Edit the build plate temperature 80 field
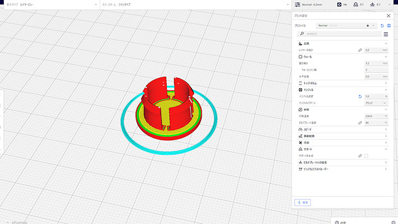This screenshot has height=224, width=398. point(376,123)
